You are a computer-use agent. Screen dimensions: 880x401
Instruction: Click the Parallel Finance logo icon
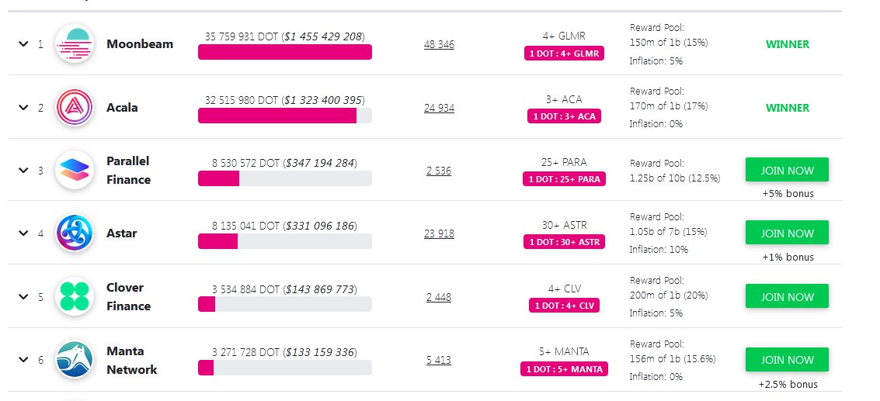75,171
